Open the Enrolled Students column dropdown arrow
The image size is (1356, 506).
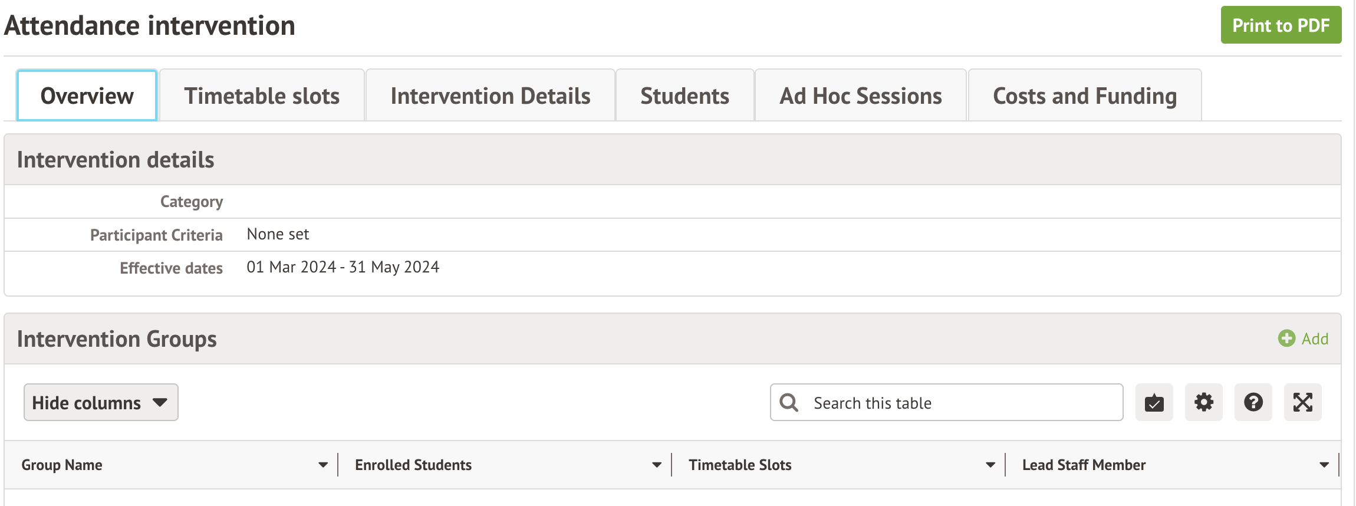[x=656, y=465]
